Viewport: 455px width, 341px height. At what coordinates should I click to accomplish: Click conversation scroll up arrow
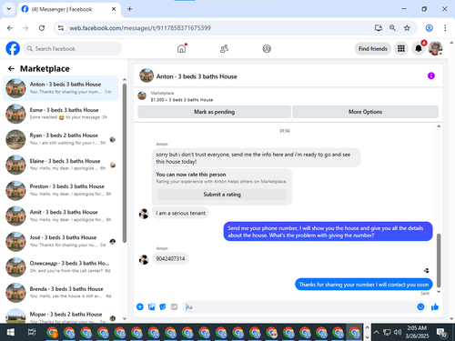(439, 126)
